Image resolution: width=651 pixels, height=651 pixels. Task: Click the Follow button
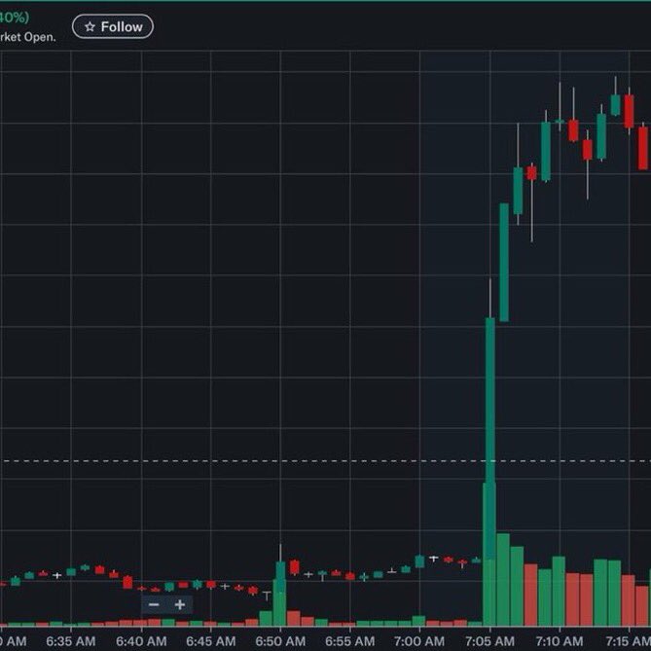pyautogui.click(x=113, y=26)
